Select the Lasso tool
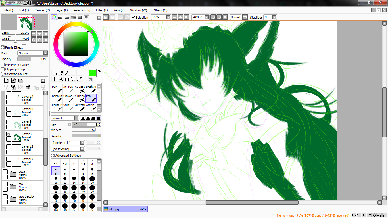388x218 pixels. pyautogui.click(x=61, y=73)
